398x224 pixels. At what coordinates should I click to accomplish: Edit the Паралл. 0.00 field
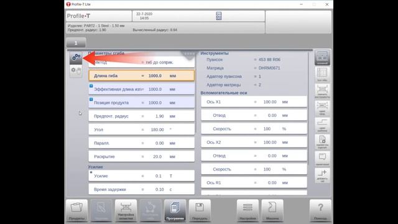click(x=141, y=143)
